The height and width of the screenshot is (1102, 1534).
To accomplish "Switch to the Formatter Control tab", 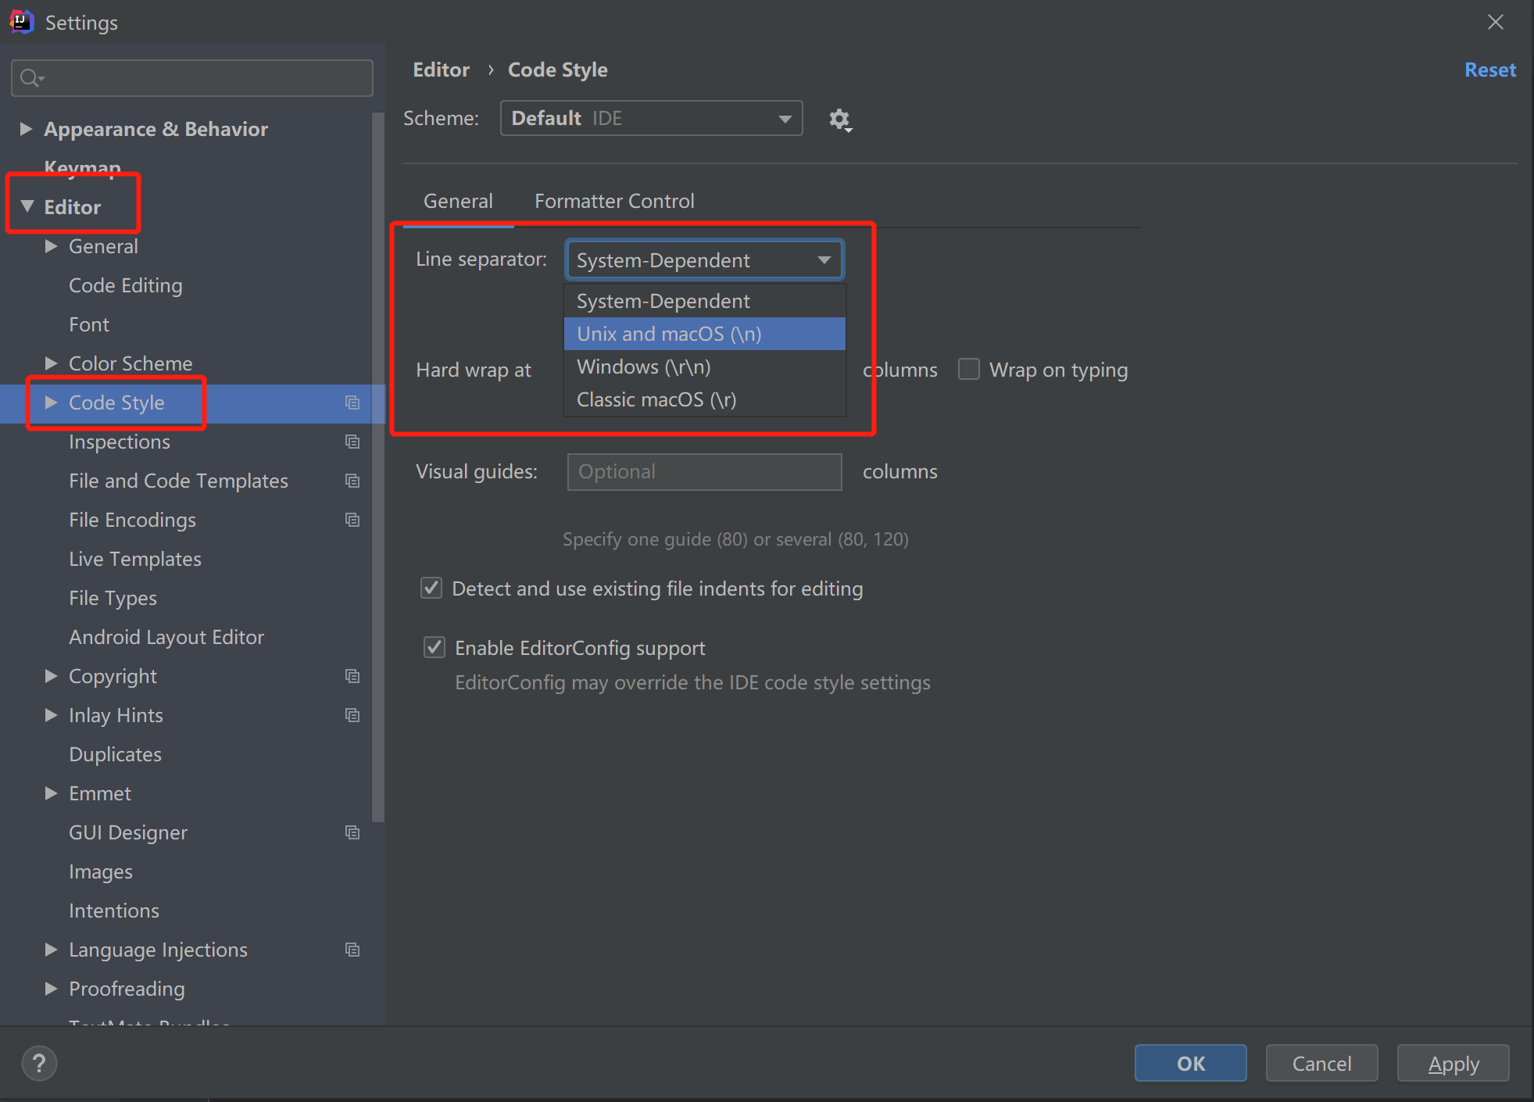I will pyautogui.click(x=614, y=201).
